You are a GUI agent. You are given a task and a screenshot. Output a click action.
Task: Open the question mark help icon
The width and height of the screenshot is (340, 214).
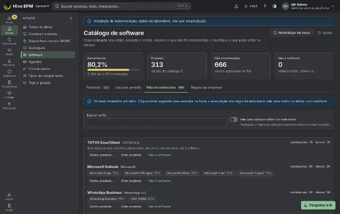(265, 6)
